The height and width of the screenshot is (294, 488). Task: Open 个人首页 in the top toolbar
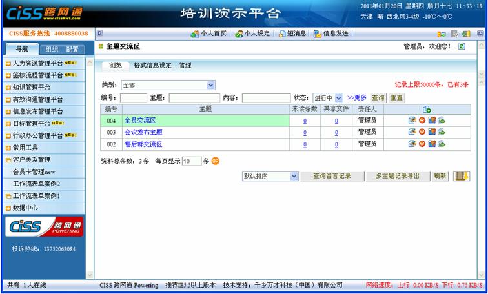click(x=208, y=34)
